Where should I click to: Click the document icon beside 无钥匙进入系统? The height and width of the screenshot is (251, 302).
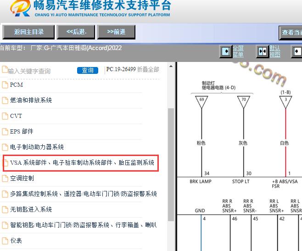5,210
